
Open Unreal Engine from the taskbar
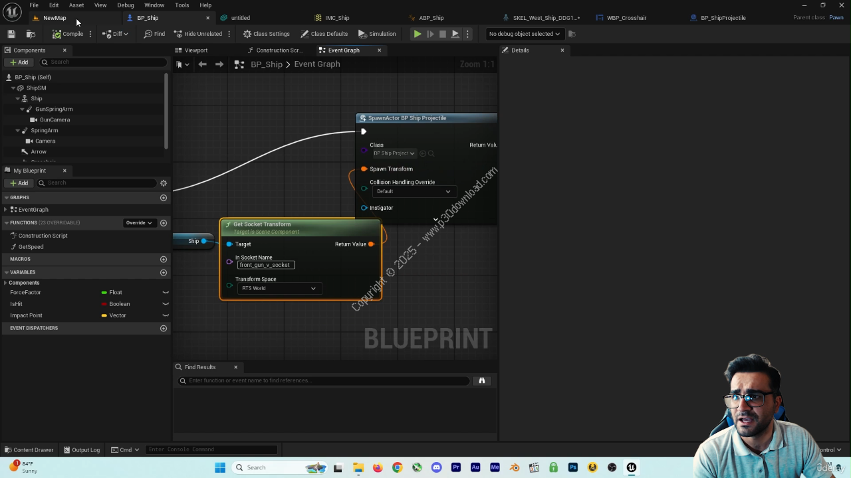pyautogui.click(x=632, y=467)
